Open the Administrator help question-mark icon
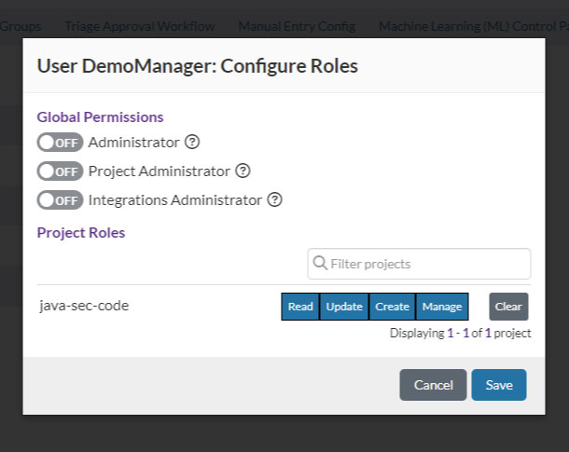This screenshot has height=452, width=569. 192,142
